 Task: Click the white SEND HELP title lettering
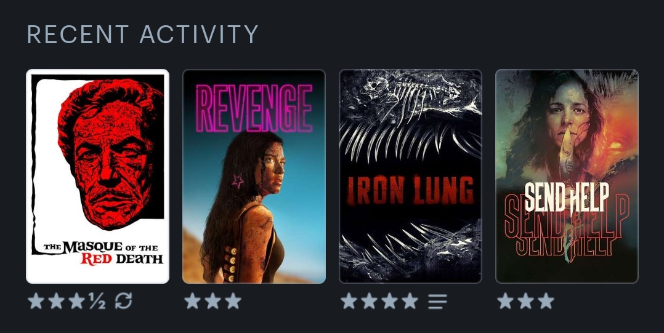tap(567, 198)
